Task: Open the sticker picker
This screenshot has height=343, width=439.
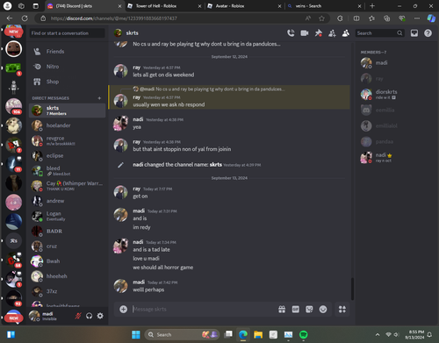Action: click(x=309, y=309)
